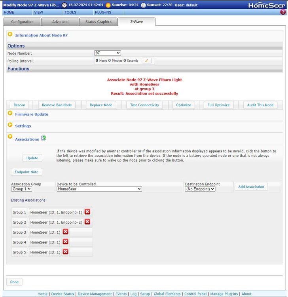Expand Information About Node 97 section
The height and width of the screenshot is (297, 288).
[10, 34]
